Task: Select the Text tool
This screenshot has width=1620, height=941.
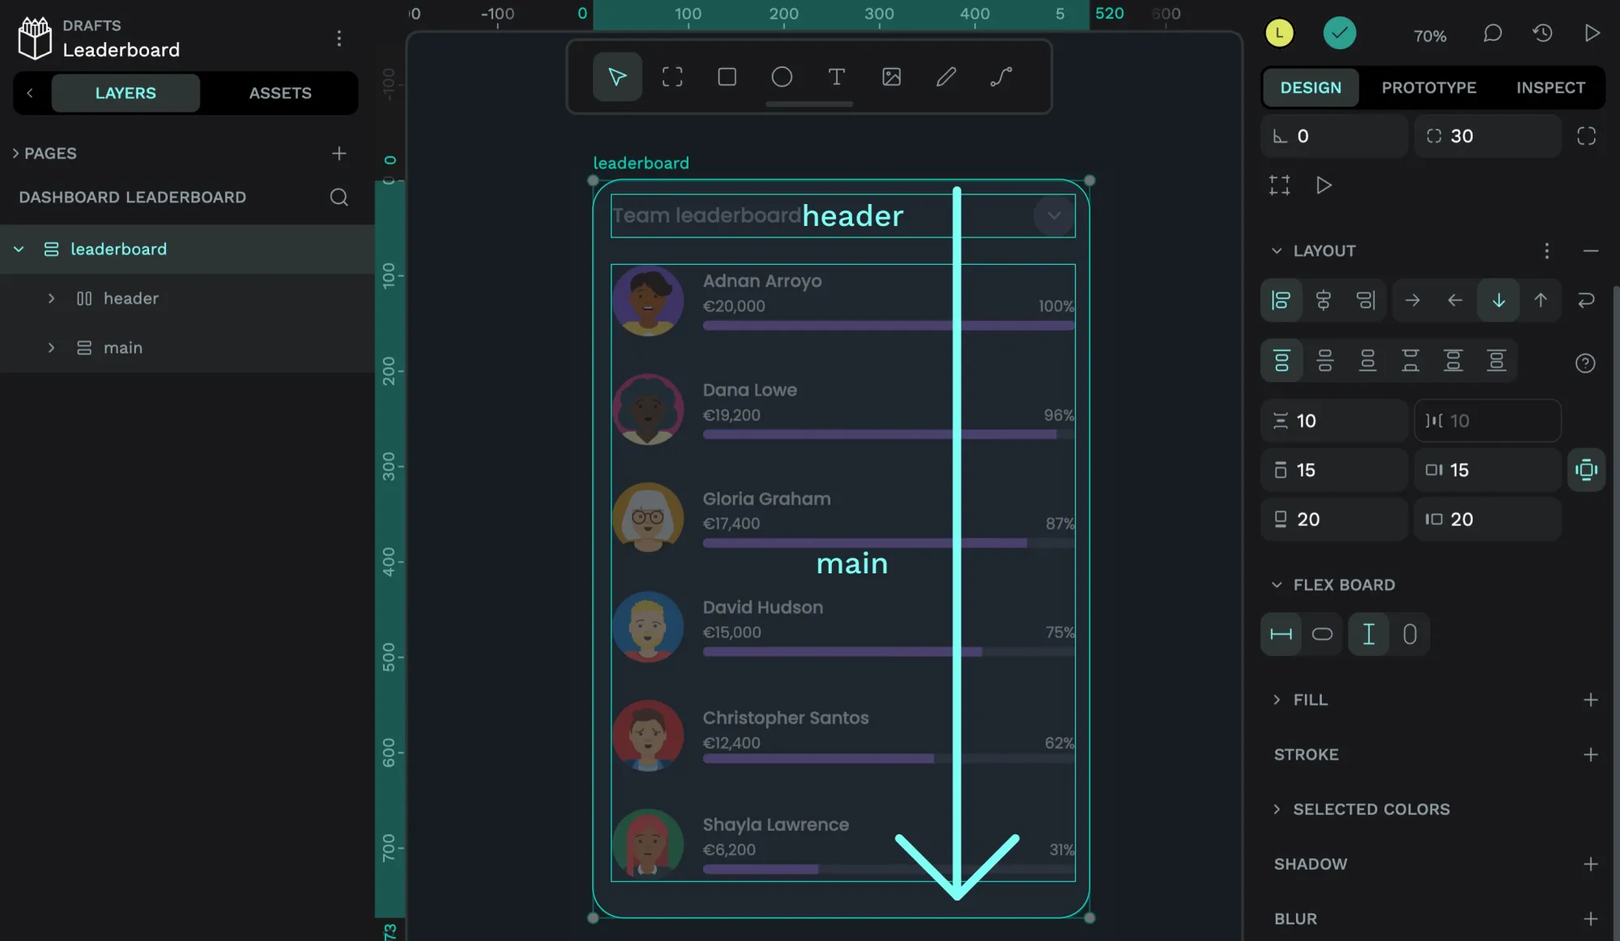Action: (837, 76)
